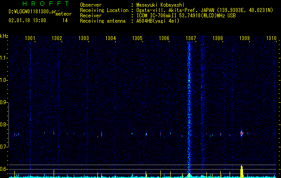Select the receiver text ICOM IC-706mkII

(156, 16)
